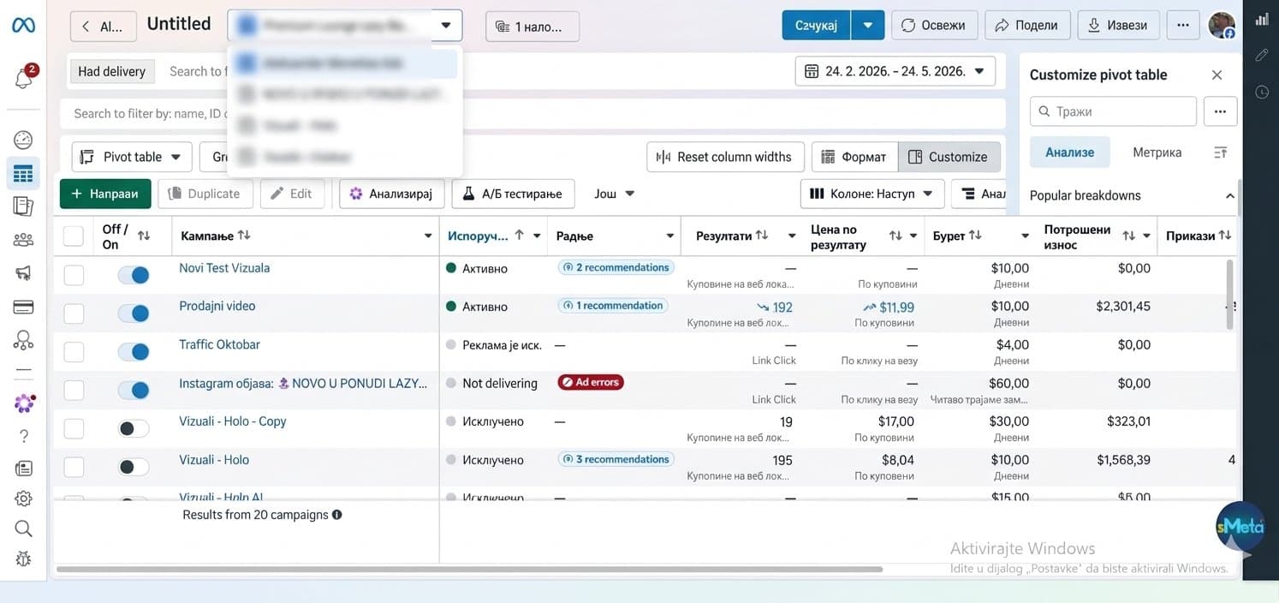The height and width of the screenshot is (603, 1279).
Task: Switch to the Метрика tab
Action: [x=1157, y=152]
